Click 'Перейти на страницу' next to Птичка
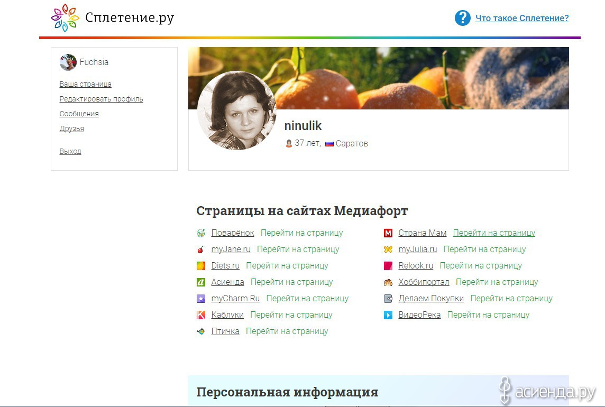This screenshot has height=407, width=605. pyautogui.click(x=287, y=331)
